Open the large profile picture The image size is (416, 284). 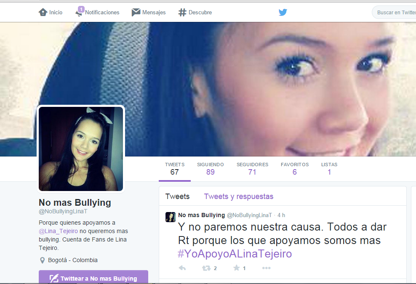point(81,149)
